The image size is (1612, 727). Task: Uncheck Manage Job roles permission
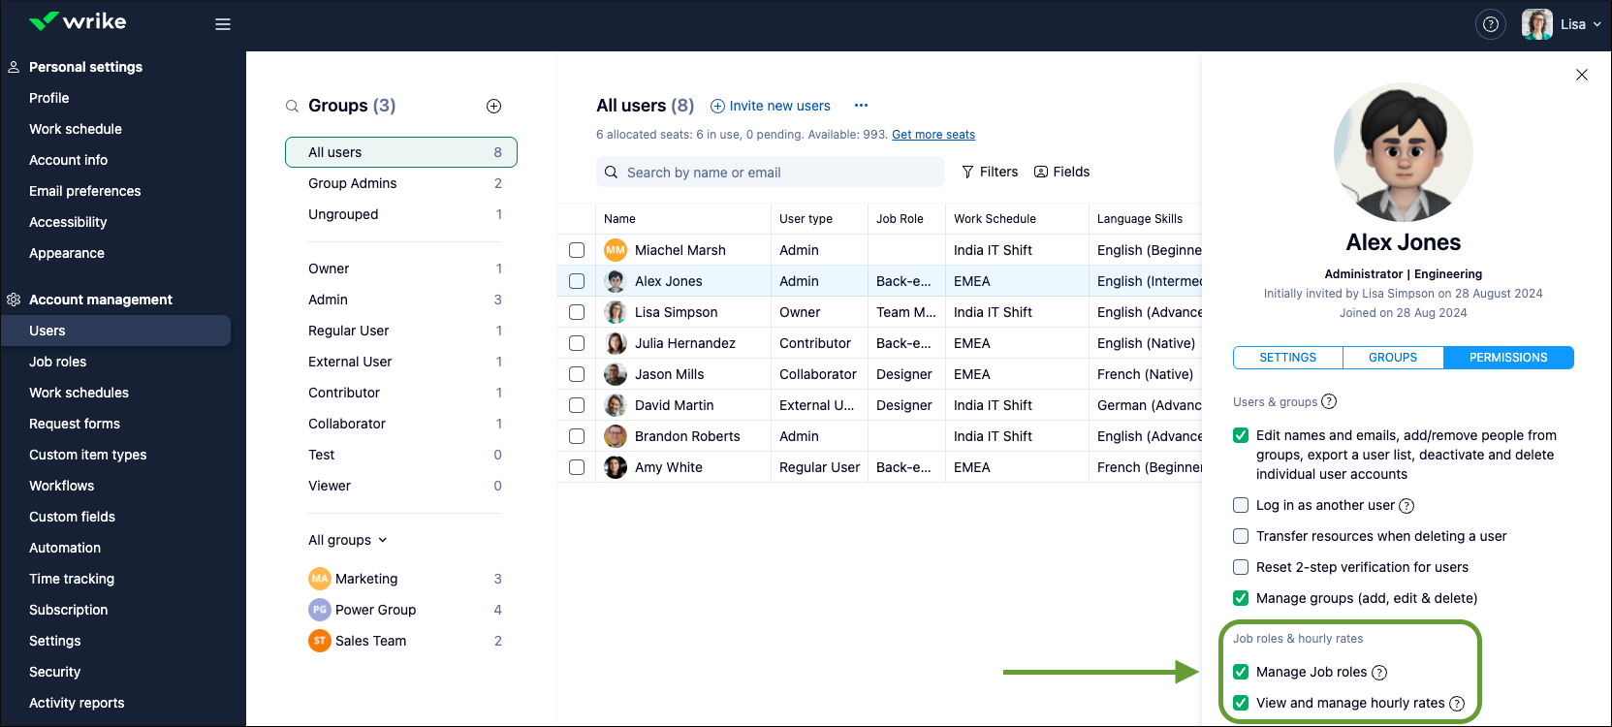pyautogui.click(x=1241, y=672)
